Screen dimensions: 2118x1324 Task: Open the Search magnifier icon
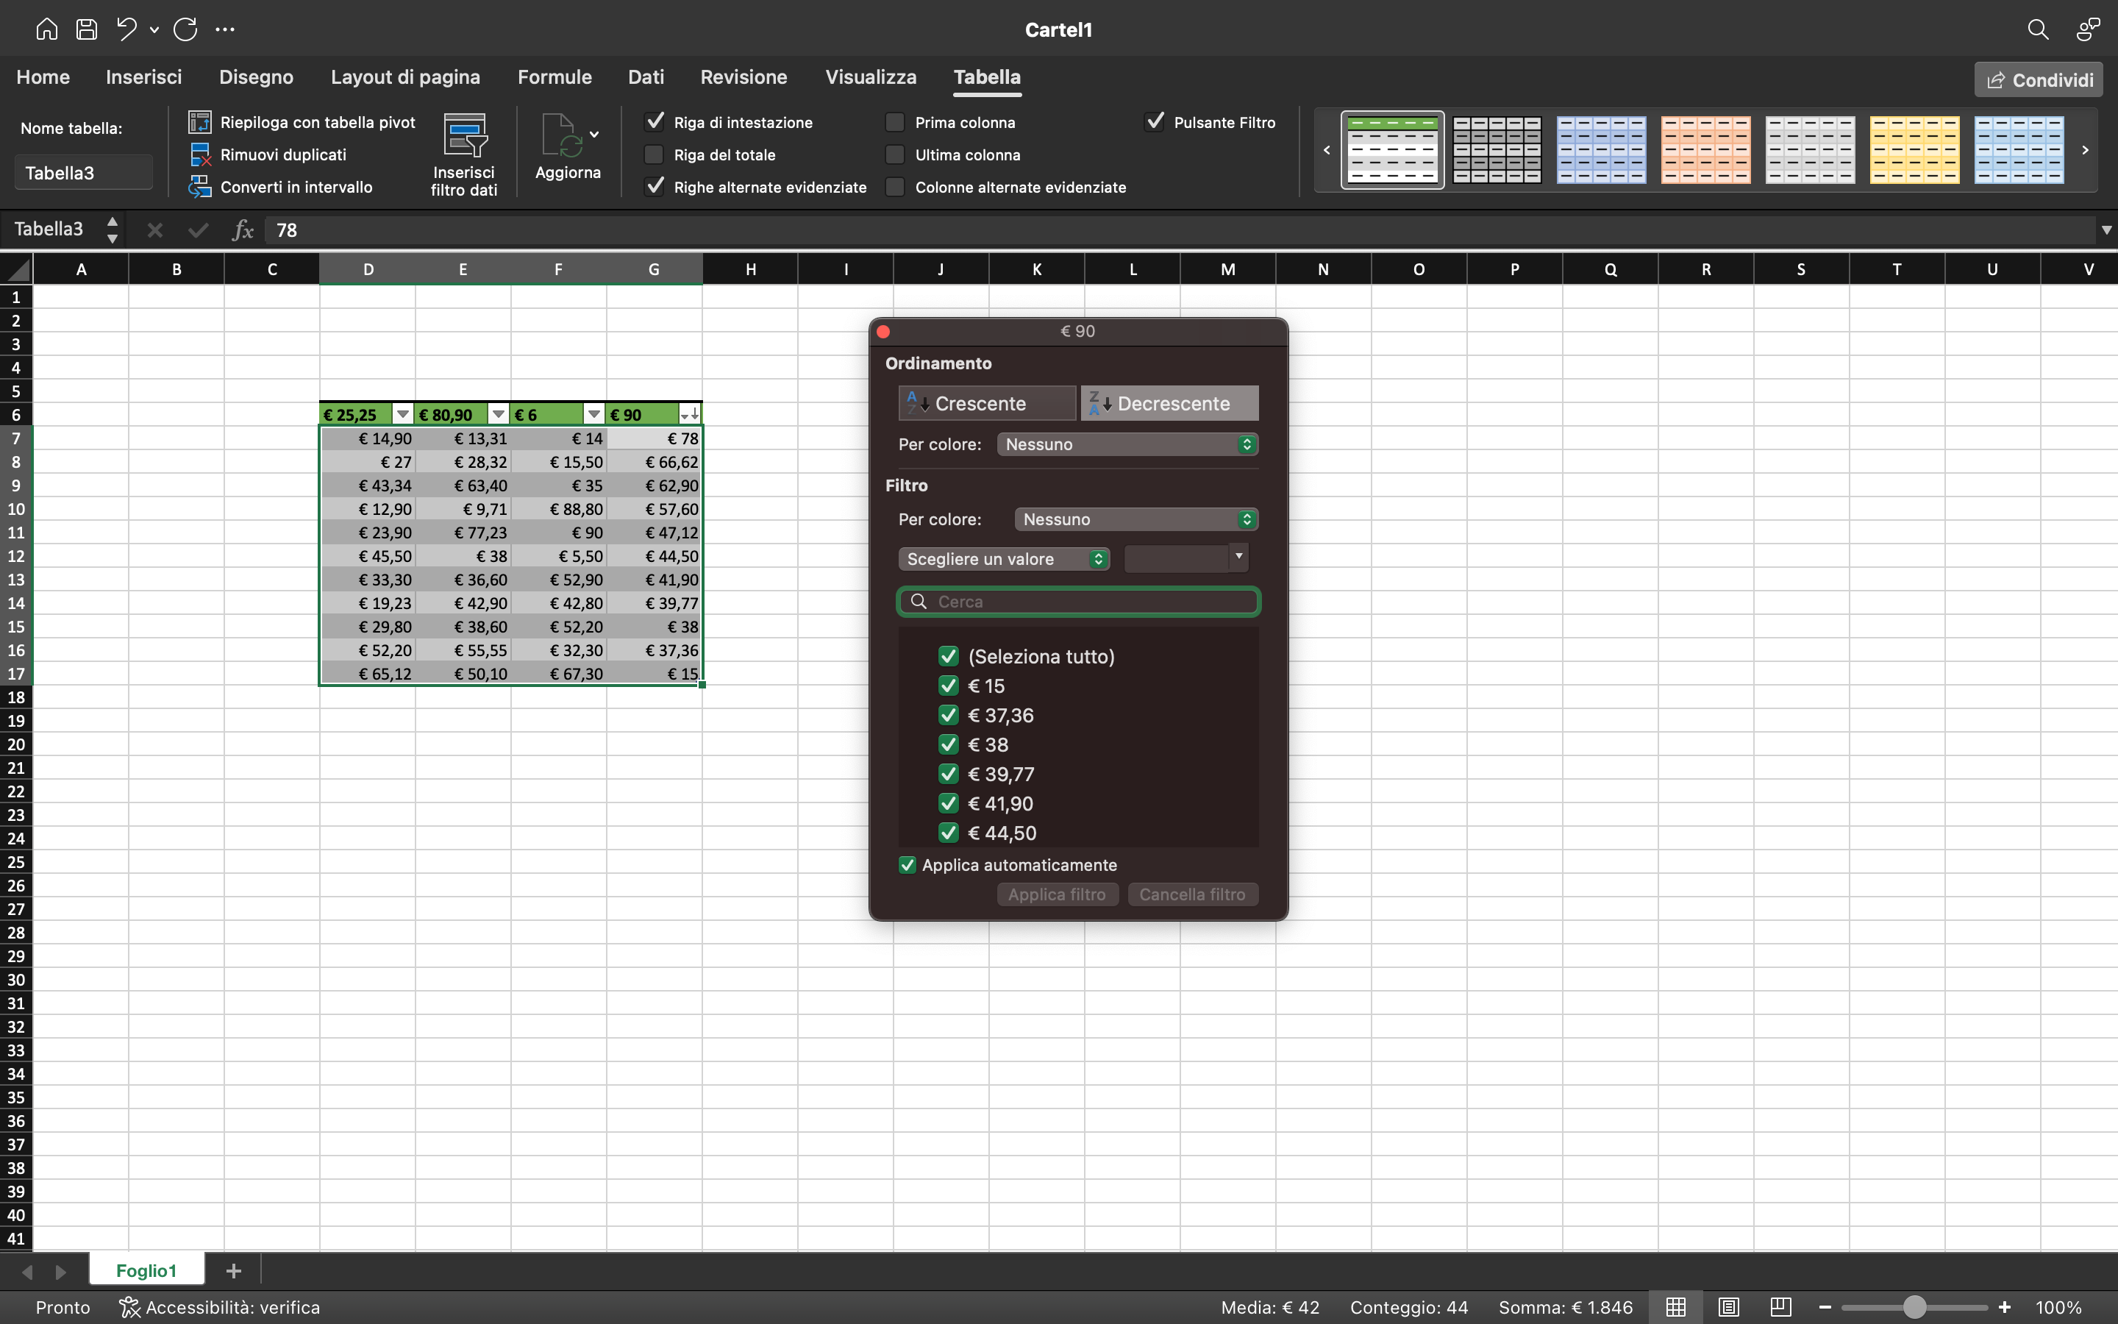(x=2038, y=29)
